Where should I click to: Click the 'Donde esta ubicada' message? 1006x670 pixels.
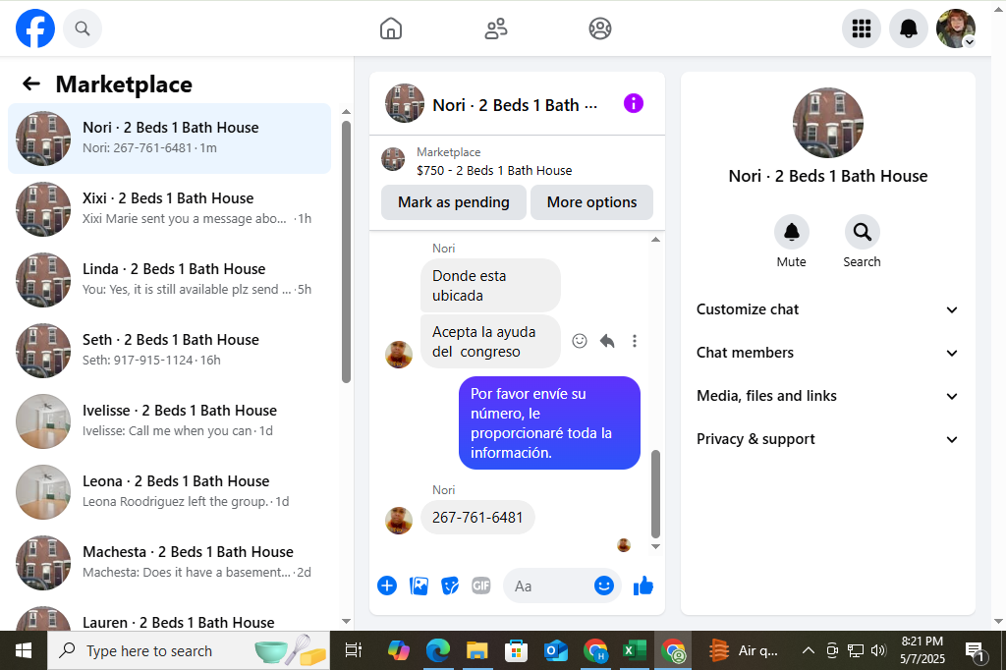coord(490,286)
